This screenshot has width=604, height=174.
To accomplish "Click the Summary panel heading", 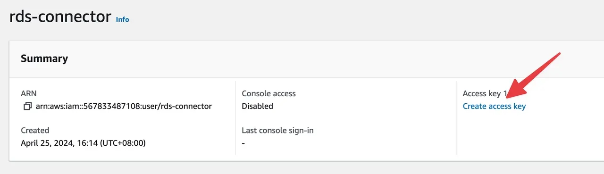I will click(x=44, y=58).
